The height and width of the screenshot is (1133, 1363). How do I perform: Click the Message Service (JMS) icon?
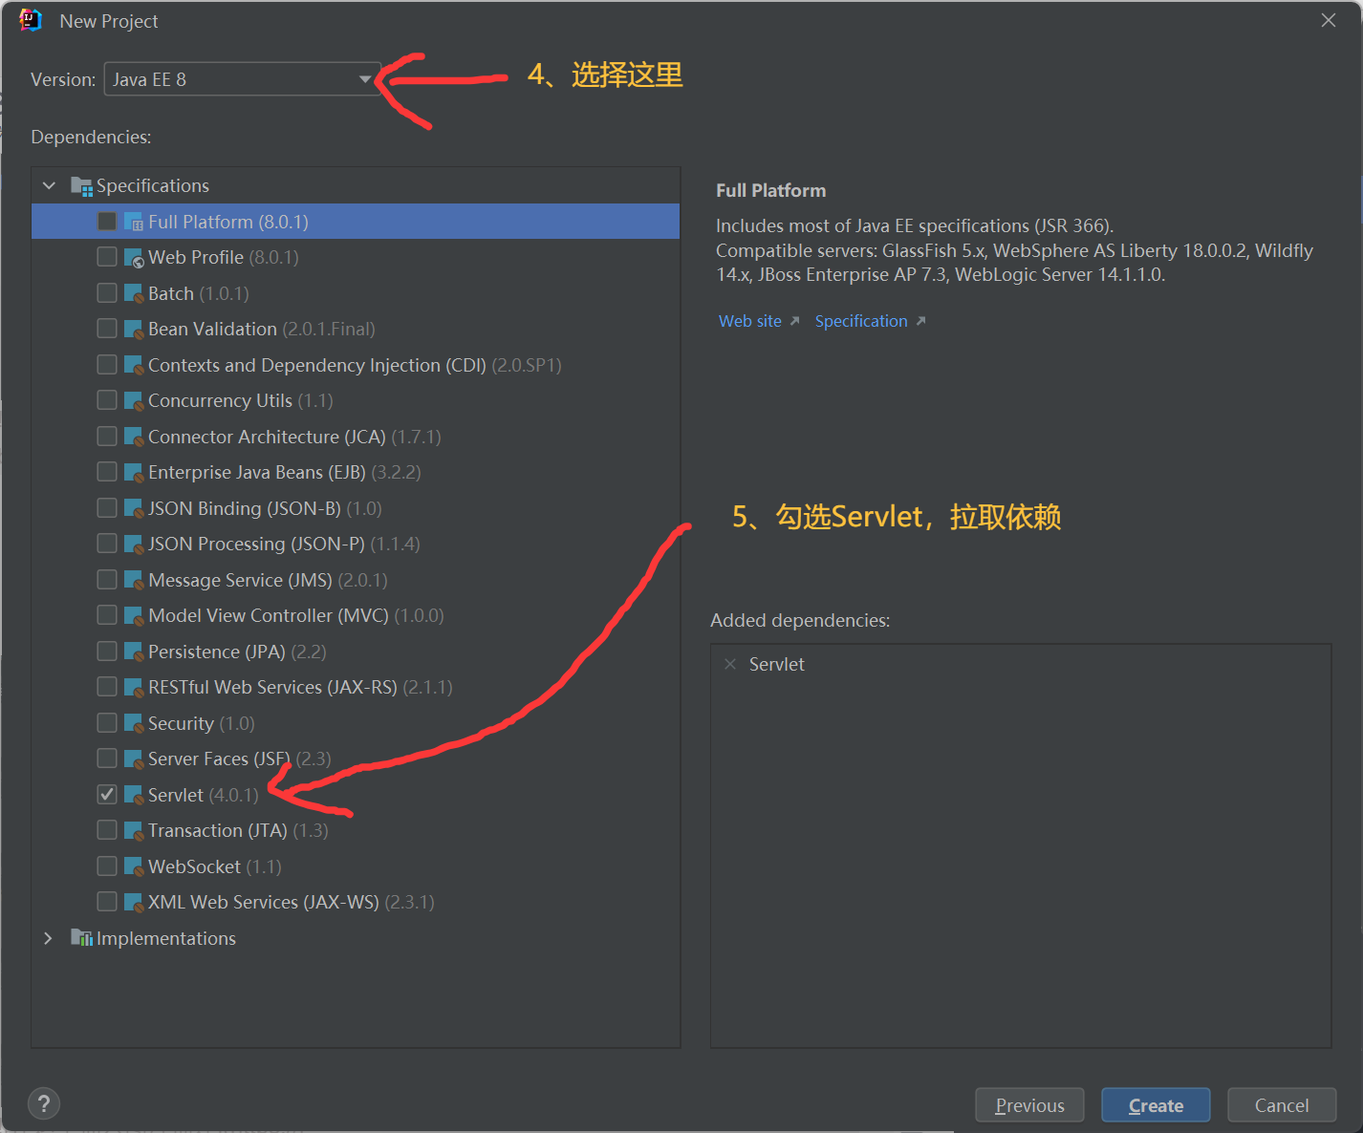click(x=134, y=580)
